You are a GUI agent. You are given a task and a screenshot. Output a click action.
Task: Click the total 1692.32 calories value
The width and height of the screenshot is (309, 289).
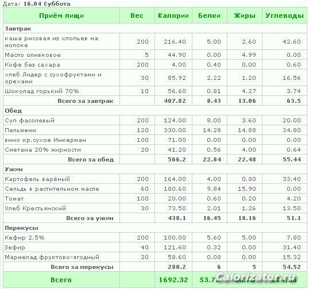[x=173, y=280]
